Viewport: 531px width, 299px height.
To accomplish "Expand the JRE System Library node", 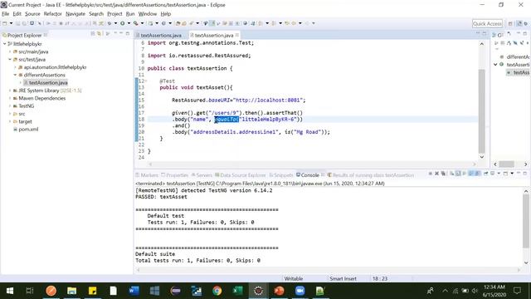I will pos(10,91).
